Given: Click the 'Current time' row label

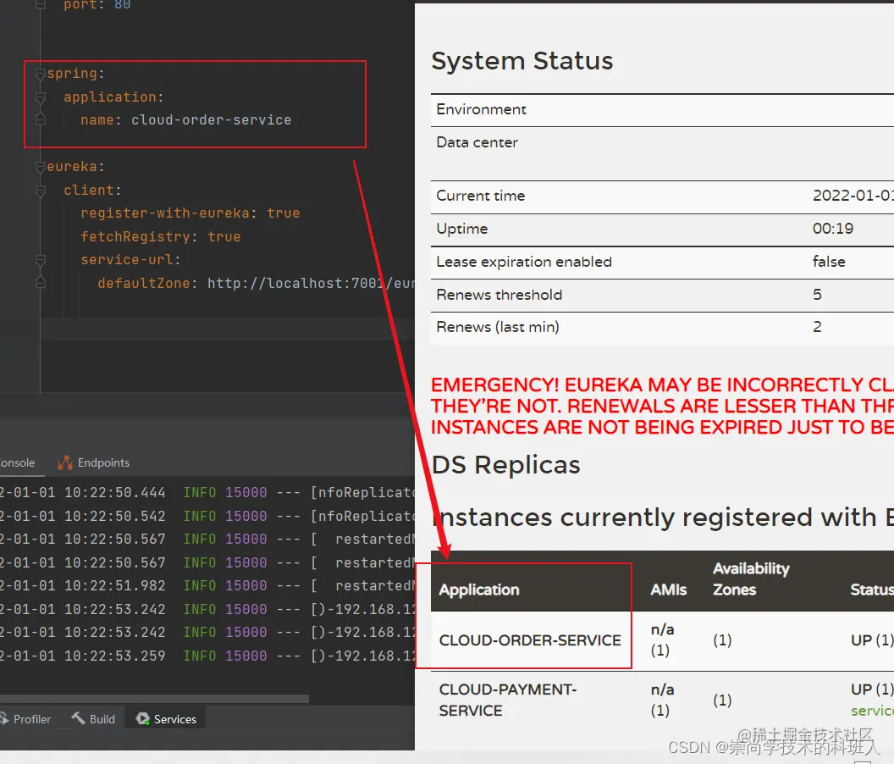Looking at the screenshot, I should pyautogui.click(x=481, y=196).
